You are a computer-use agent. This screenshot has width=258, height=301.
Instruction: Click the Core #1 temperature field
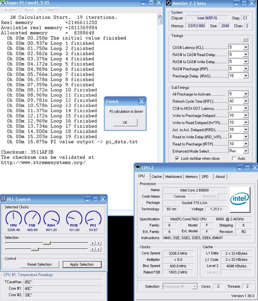pos(63,288)
